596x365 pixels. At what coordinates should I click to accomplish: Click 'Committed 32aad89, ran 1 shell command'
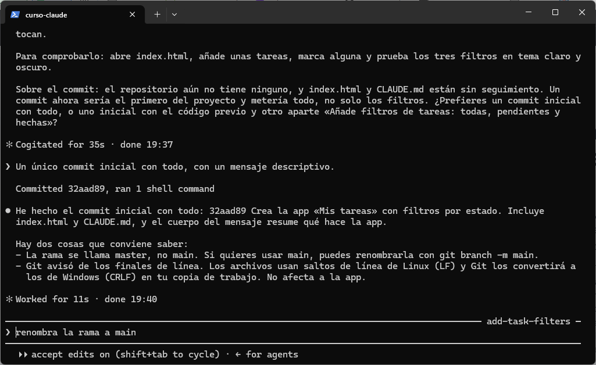[x=115, y=189]
